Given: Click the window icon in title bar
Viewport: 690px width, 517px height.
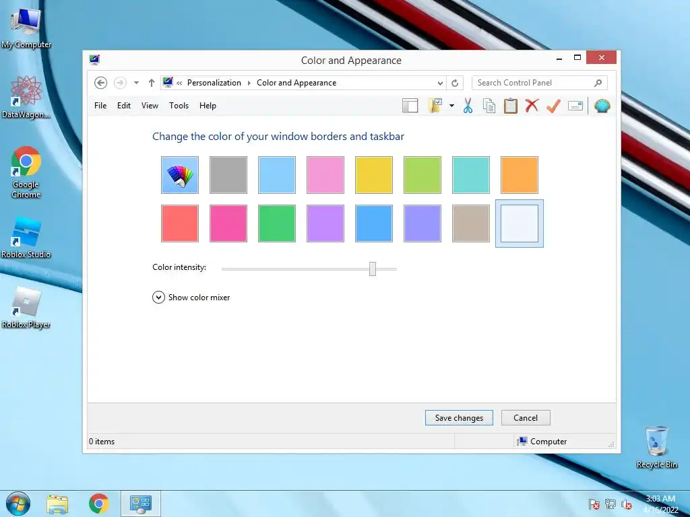Looking at the screenshot, I should point(94,59).
